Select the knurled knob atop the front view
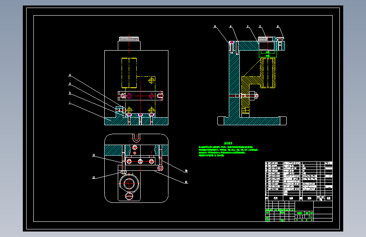The height and width of the screenshot is (237, 366). point(129,39)
